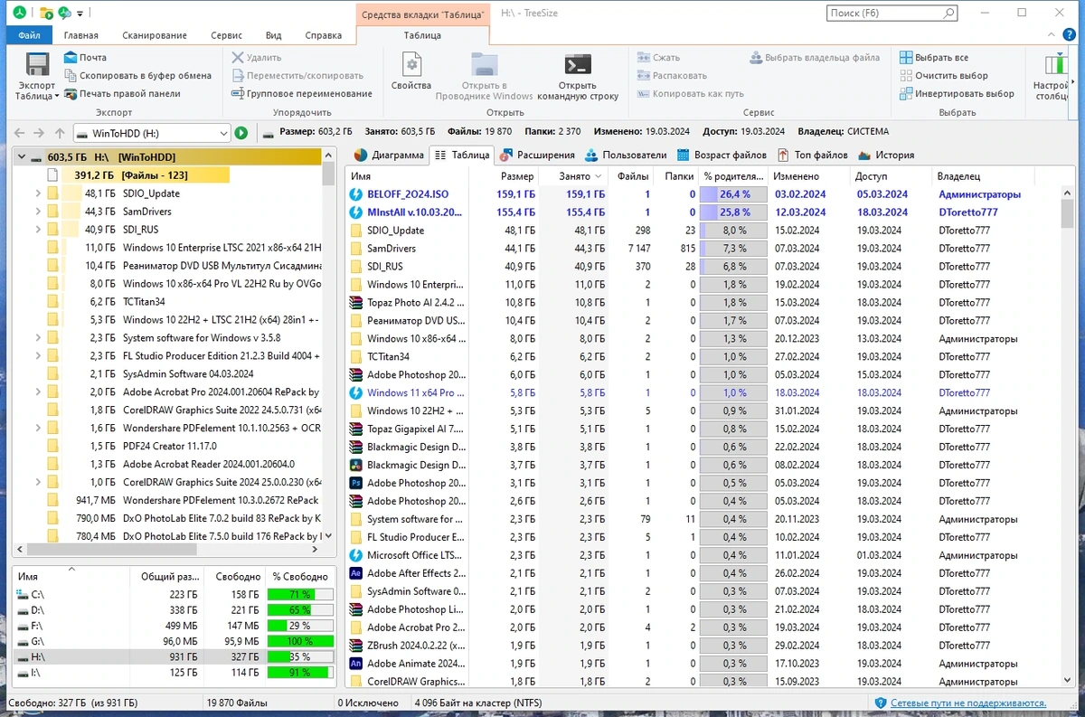Expand FL Studio Producer Edition tree node
Screen dimensions: 1085x717
point(38,356)
